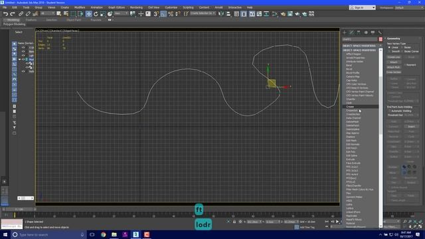The height and width of the screenshot is (239, 425).
Task: Click the Bind to Space Warp icon
Action: point(35,14)
